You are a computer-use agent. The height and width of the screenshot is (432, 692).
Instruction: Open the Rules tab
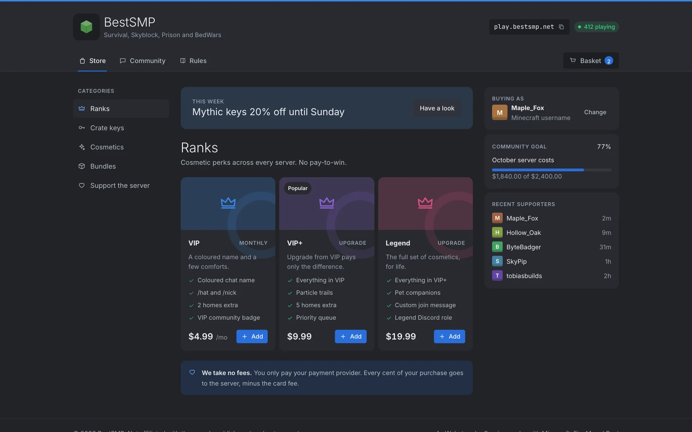pyautogui.click(x=193, y=61)
